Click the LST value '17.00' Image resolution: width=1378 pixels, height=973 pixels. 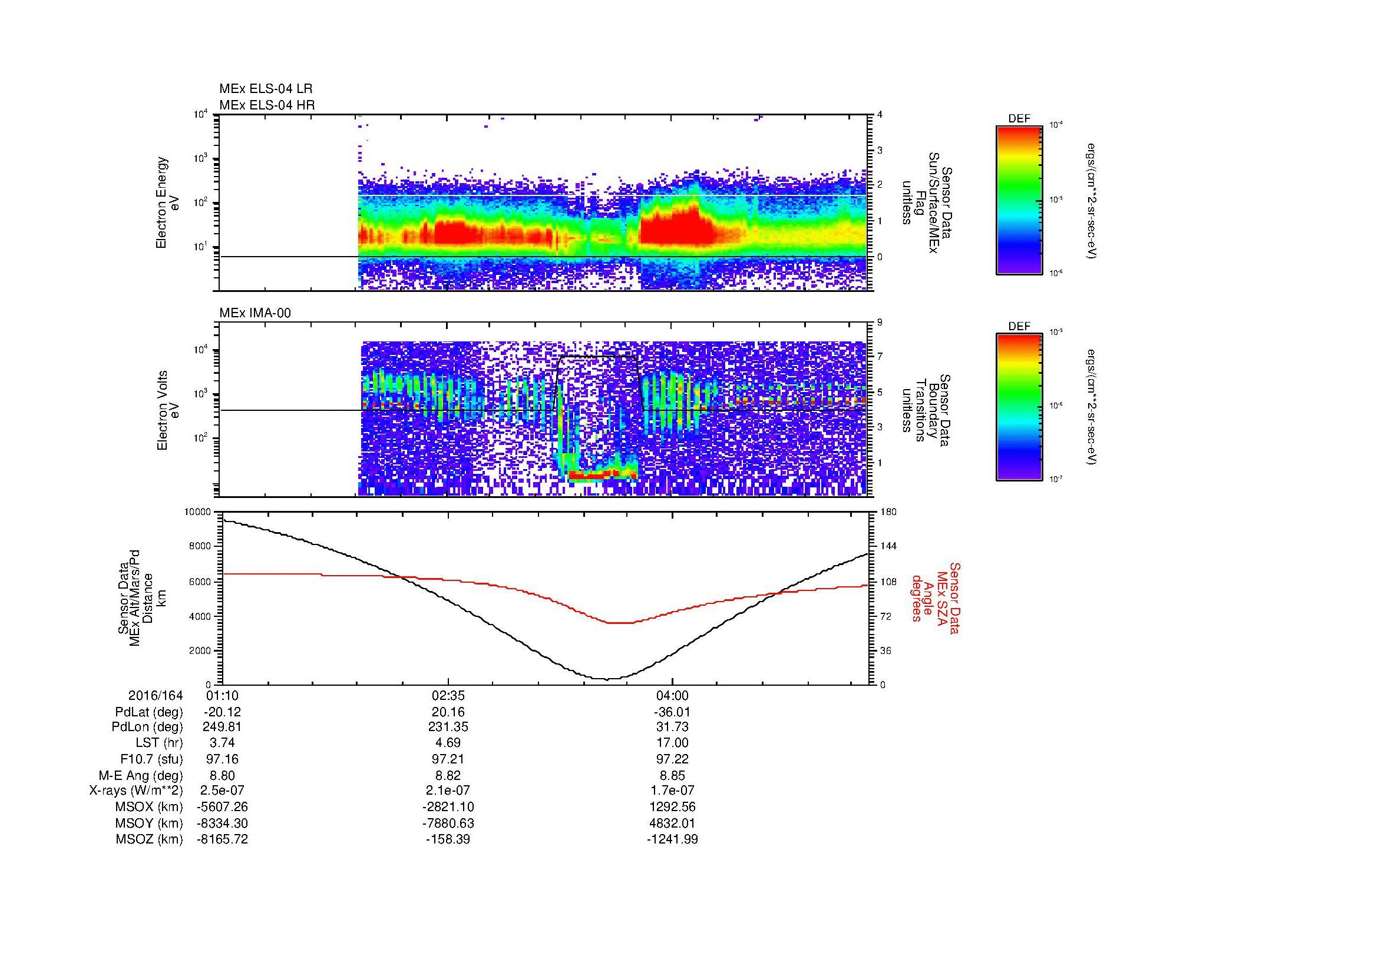pyautogui.click(x=672, y=743)
